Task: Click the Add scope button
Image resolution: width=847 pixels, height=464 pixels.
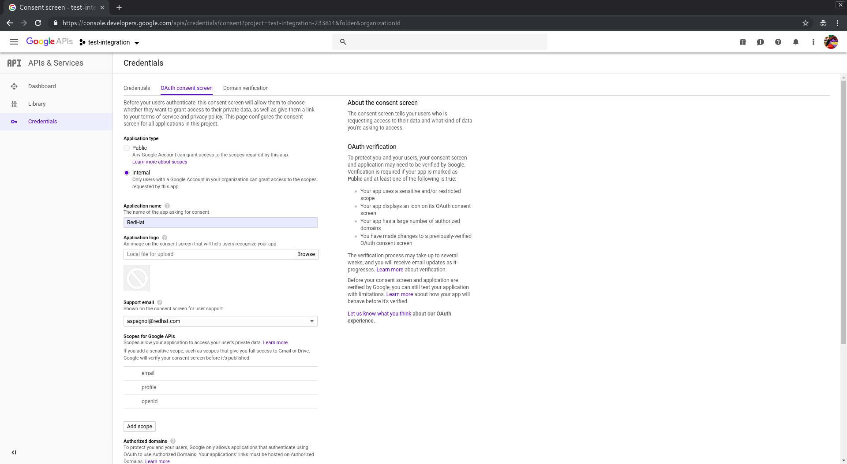Action: (139, 427)
